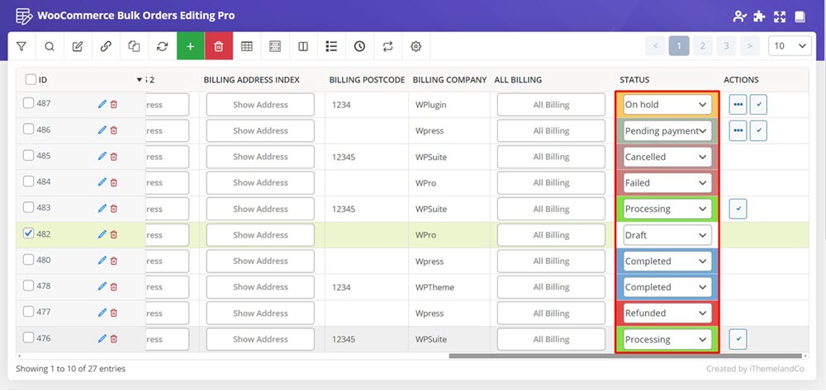Open the Refunded status dropdown

click(667, 313)
